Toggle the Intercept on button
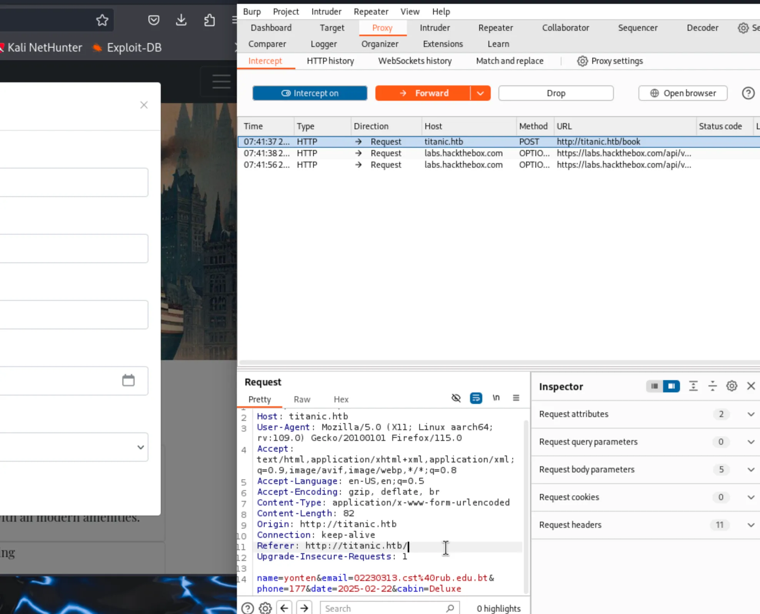Screen dimensions: 760x614 (310, 93)
